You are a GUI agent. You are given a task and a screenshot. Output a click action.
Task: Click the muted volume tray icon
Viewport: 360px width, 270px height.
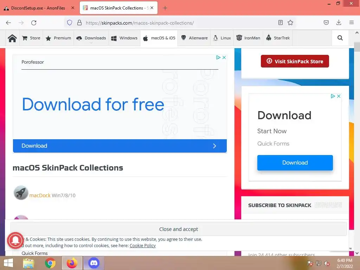pos(327,264)
